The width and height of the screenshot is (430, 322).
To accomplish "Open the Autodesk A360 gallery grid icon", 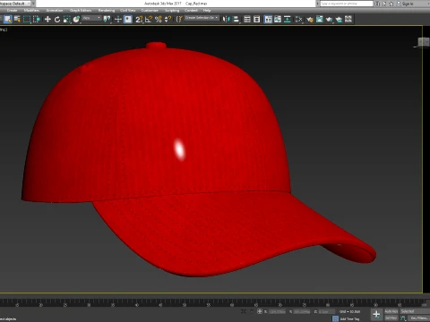I will [348, 20].
